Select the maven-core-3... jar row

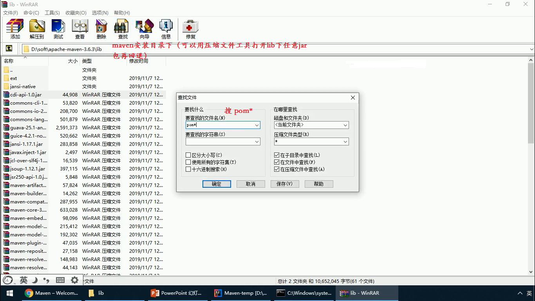click(84, 210)
